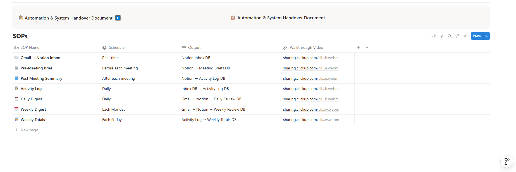
Task: Open walkthrough video link for Gmail → Notion Inbox
Action: coord(311,58)
